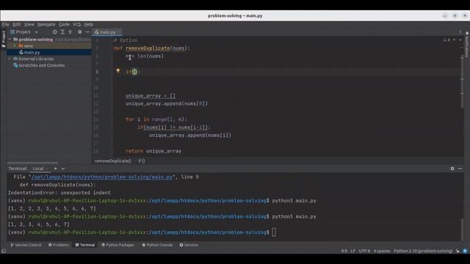The width and height of the screenshot is (470, 264).
Task: Click the 'if ()' breadcrumb
Action: coord(142,161)
